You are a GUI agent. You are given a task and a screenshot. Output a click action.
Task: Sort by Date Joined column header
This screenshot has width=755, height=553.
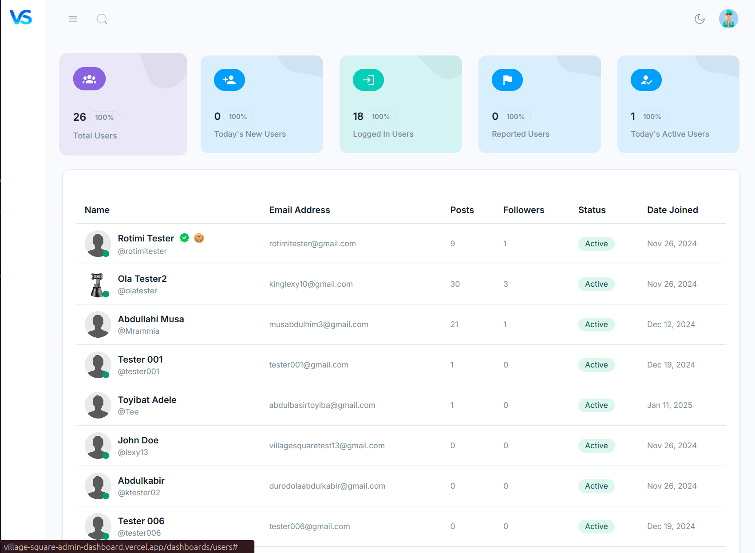tap(672, 210)
